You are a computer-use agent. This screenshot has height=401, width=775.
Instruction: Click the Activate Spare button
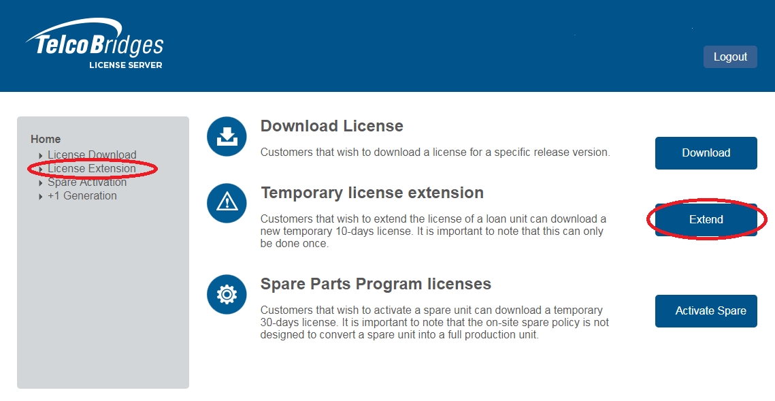click(706, 311)
